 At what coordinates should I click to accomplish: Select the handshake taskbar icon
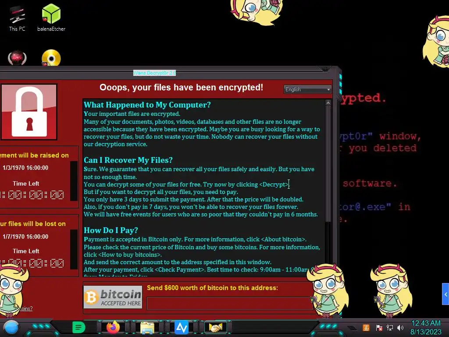click(x=216, y=327)
